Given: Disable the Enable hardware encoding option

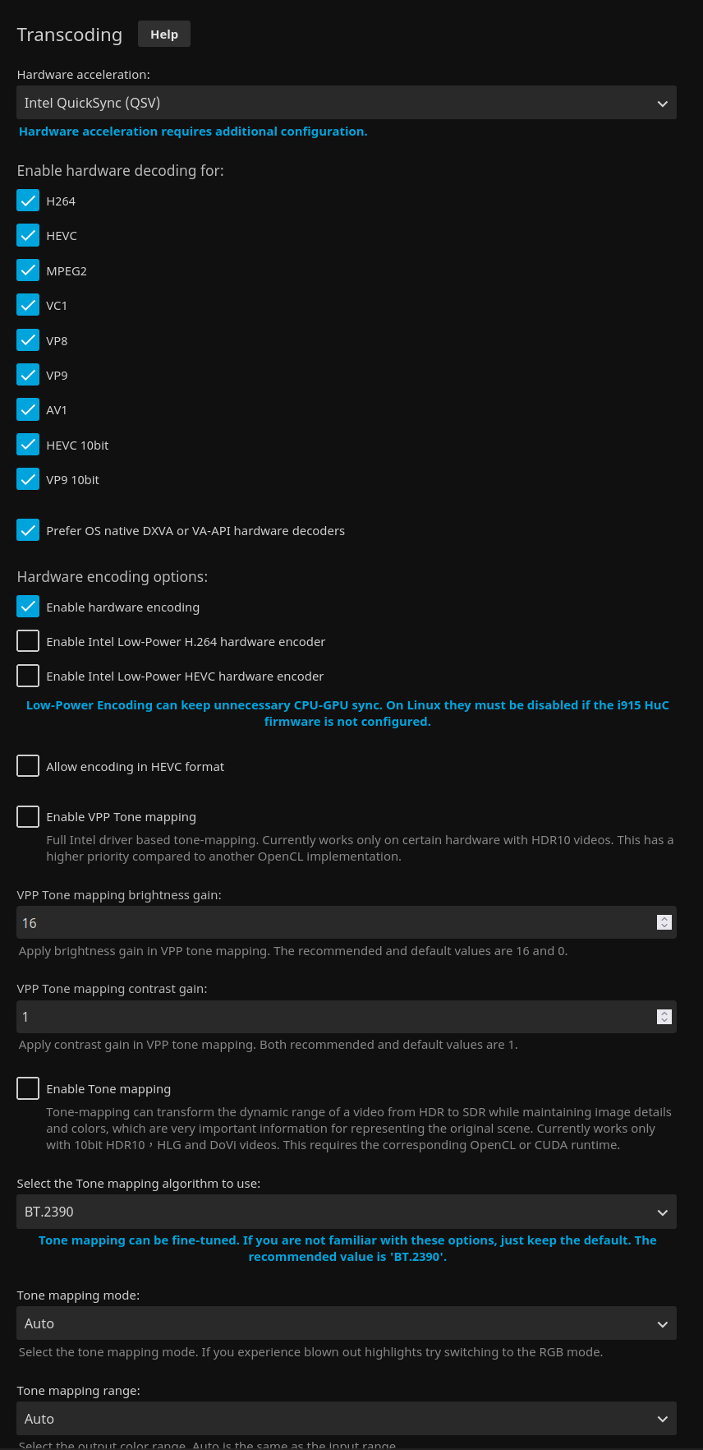Looking at the screenshot, I should (28, 607).
